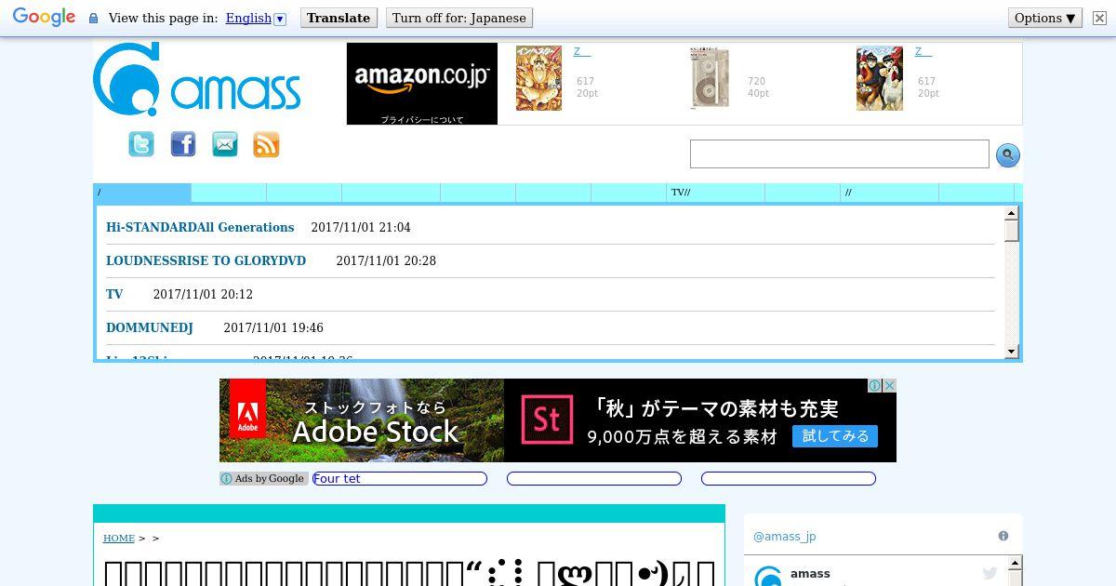Open the DOMMUNE DJ news item
The height and width of the screenshot is (586, 1116).
[x=150, y=327]
